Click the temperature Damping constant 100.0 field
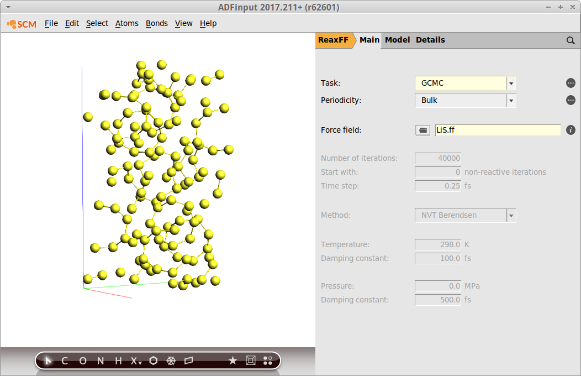Screen dimensions: 581x376 pyautogui.click(x=438, y=258)
